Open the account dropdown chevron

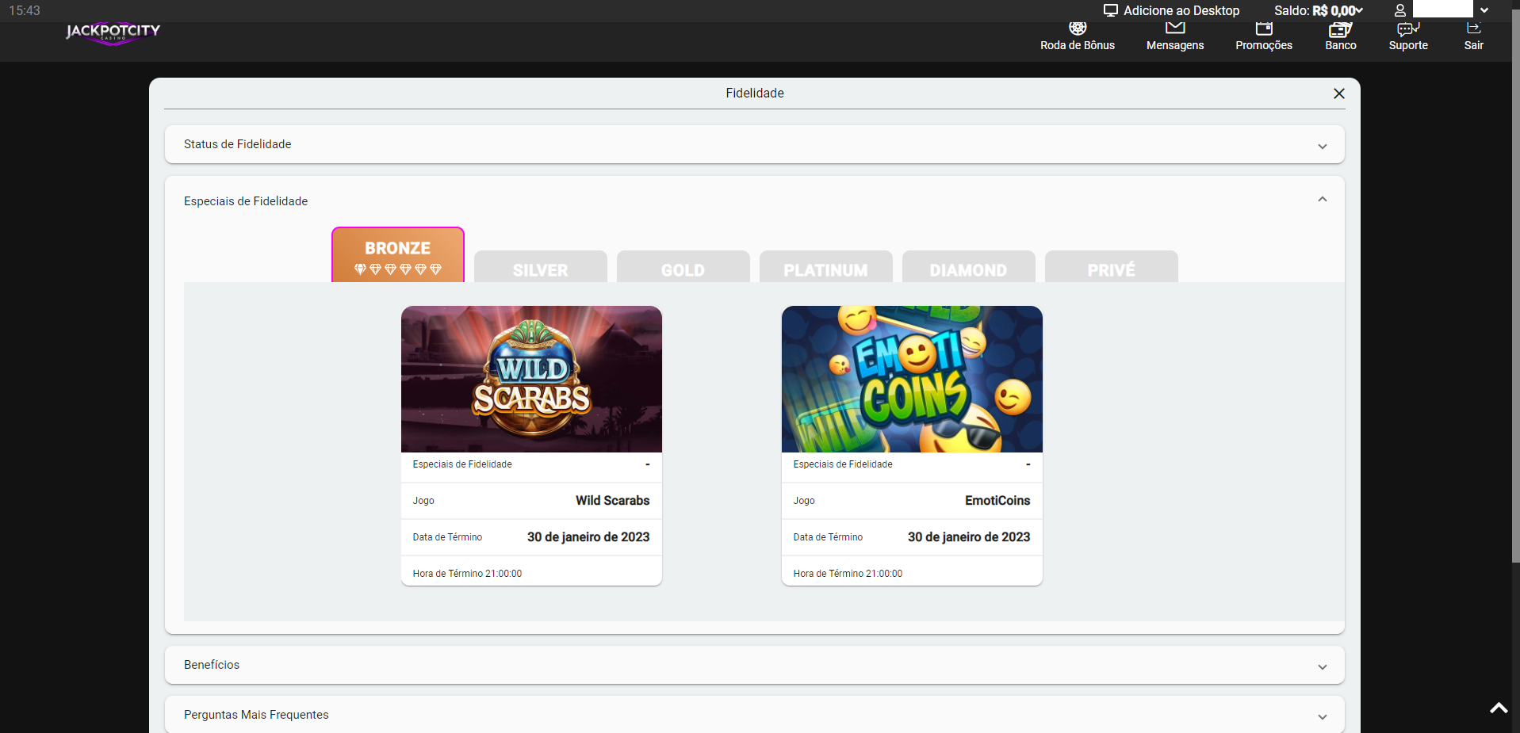coord(1484,10)
